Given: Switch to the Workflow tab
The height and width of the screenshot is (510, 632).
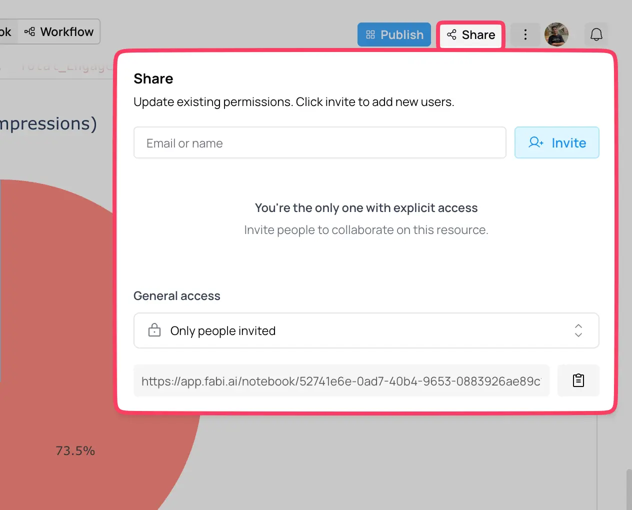Looking at the screenshot, I should pos(59,31).
